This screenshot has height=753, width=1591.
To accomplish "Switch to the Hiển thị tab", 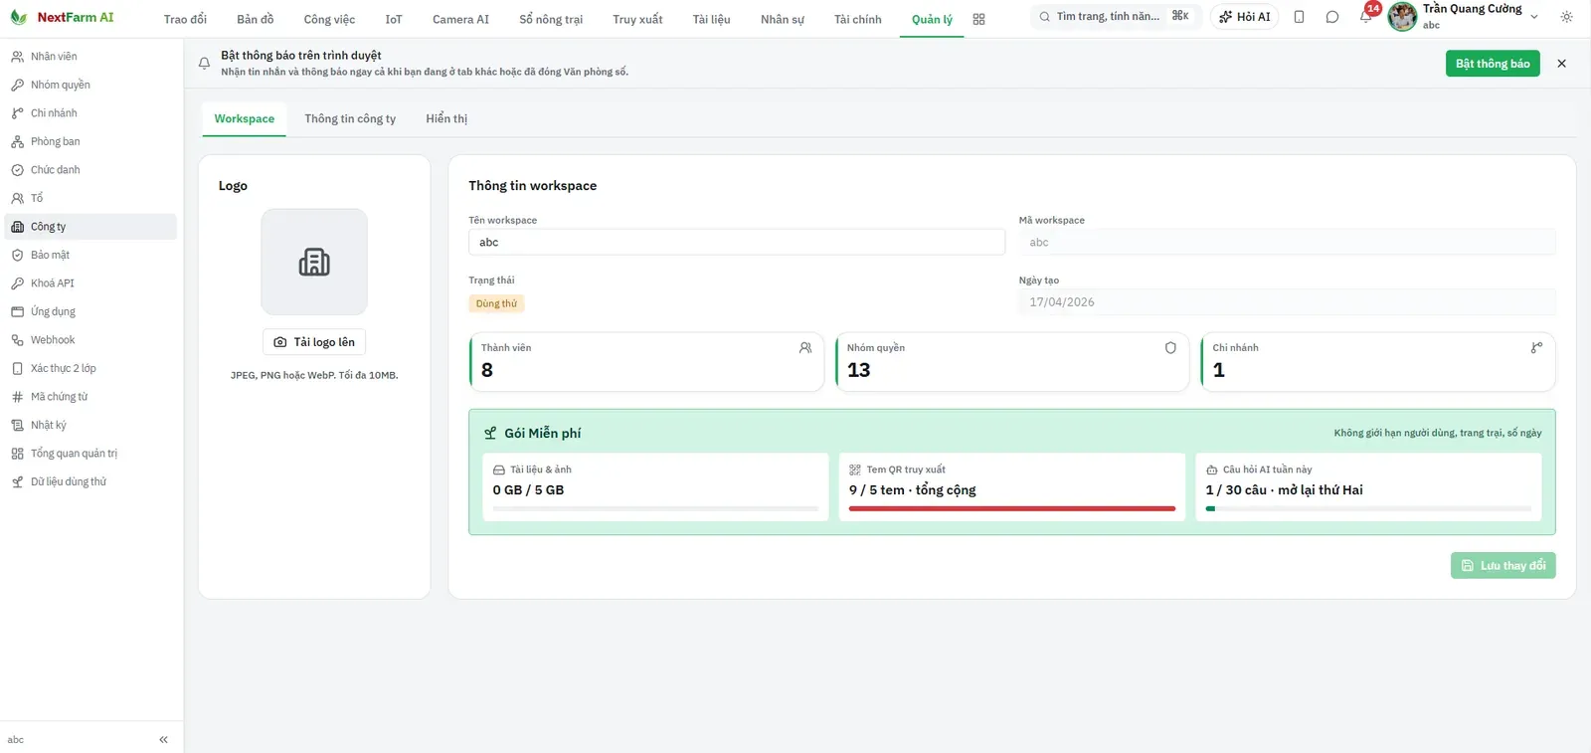I will click(446, 118).
